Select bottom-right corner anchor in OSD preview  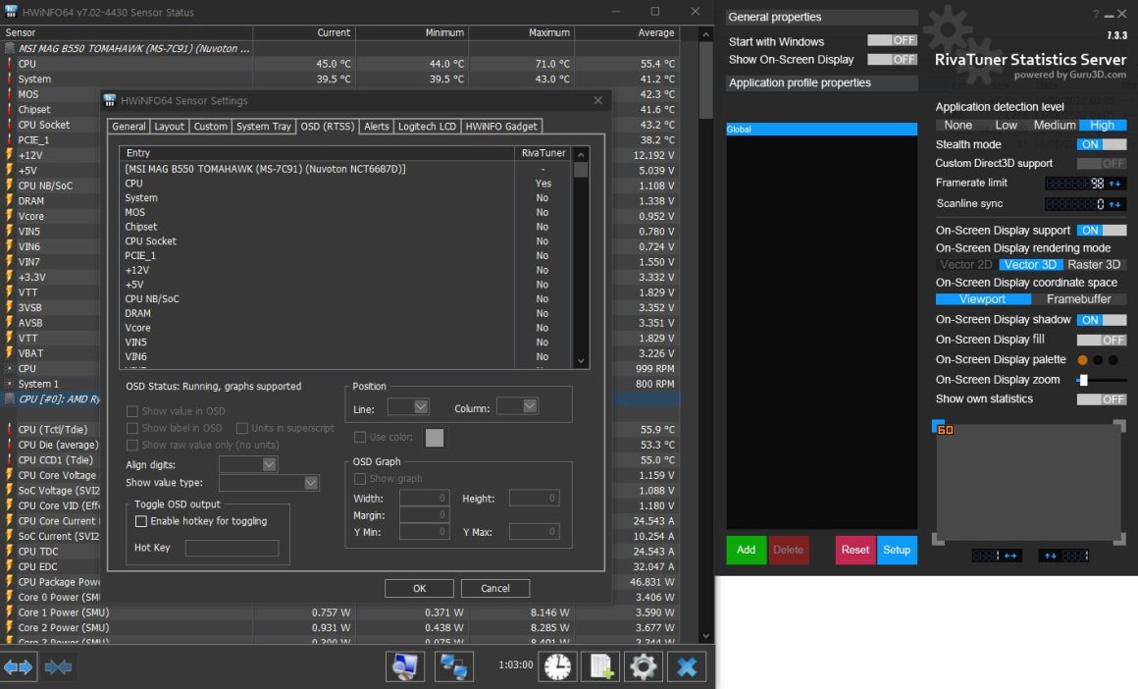click(1120, 539)
